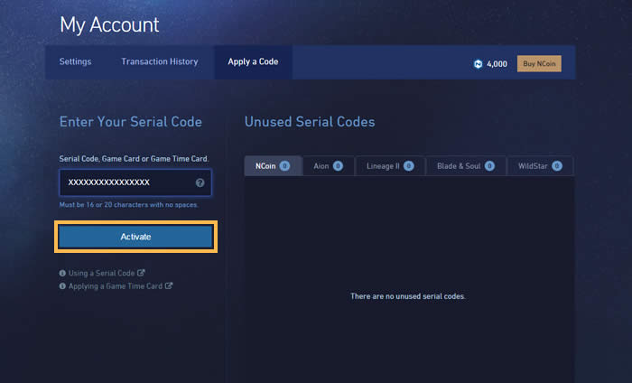Select the NCoin unused codes tab
This screenshot has width=632, height=383.
click(273, 165)
